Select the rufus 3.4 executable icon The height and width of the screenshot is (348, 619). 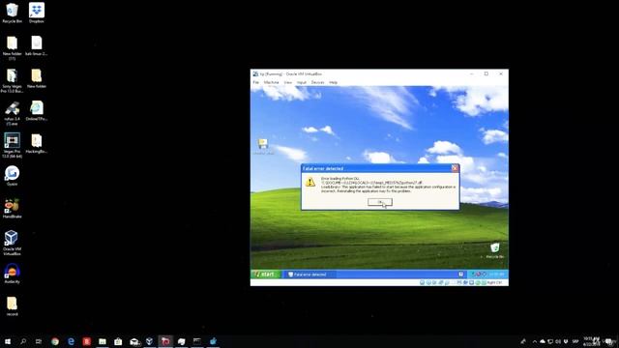point(12,114)
